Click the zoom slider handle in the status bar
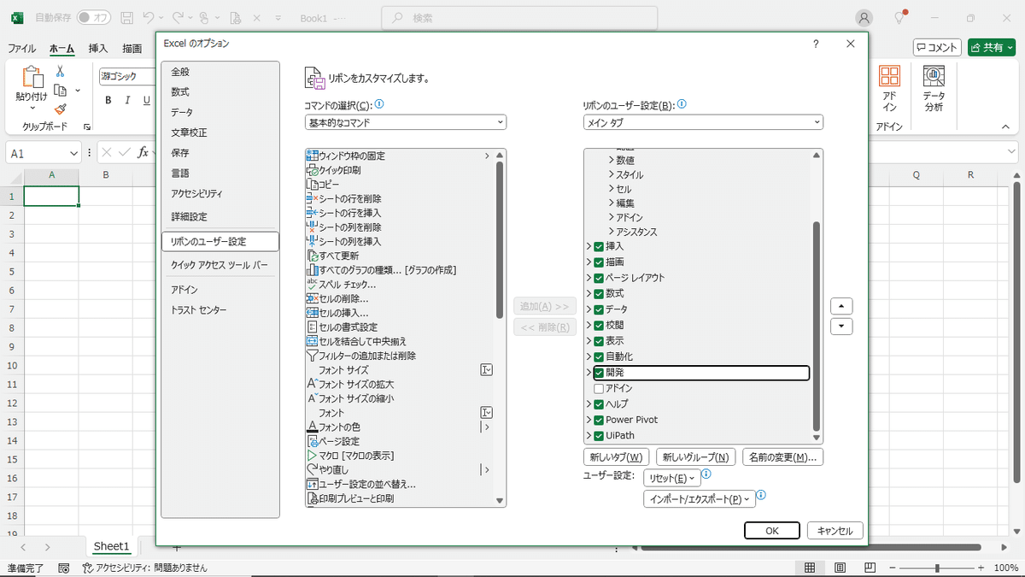The image size is (1025, 577). [x=937, y=568]
